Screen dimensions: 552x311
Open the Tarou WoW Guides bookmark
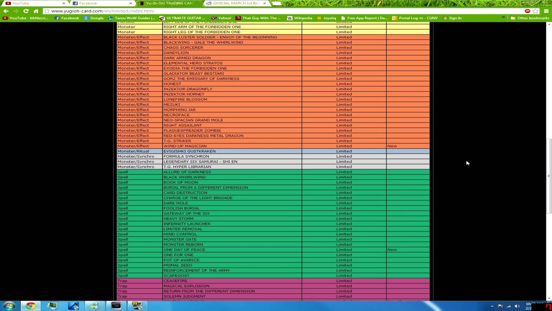(132, 18)
